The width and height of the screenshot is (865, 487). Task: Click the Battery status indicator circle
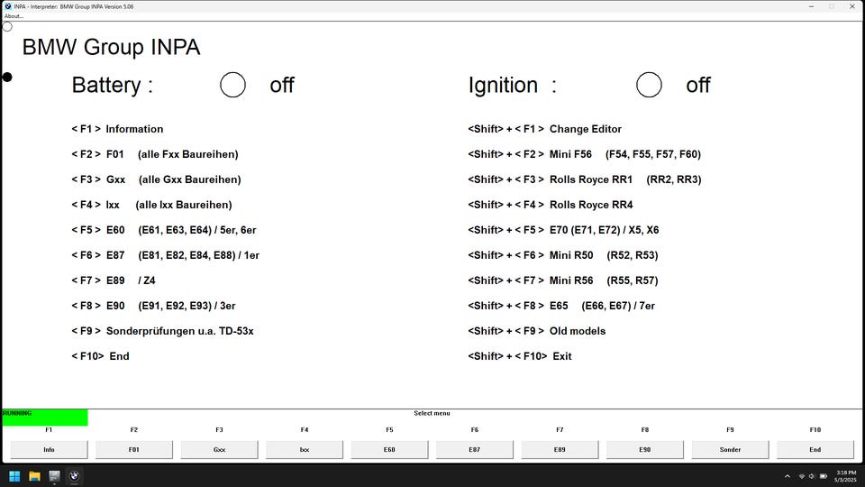click(232, 85)
